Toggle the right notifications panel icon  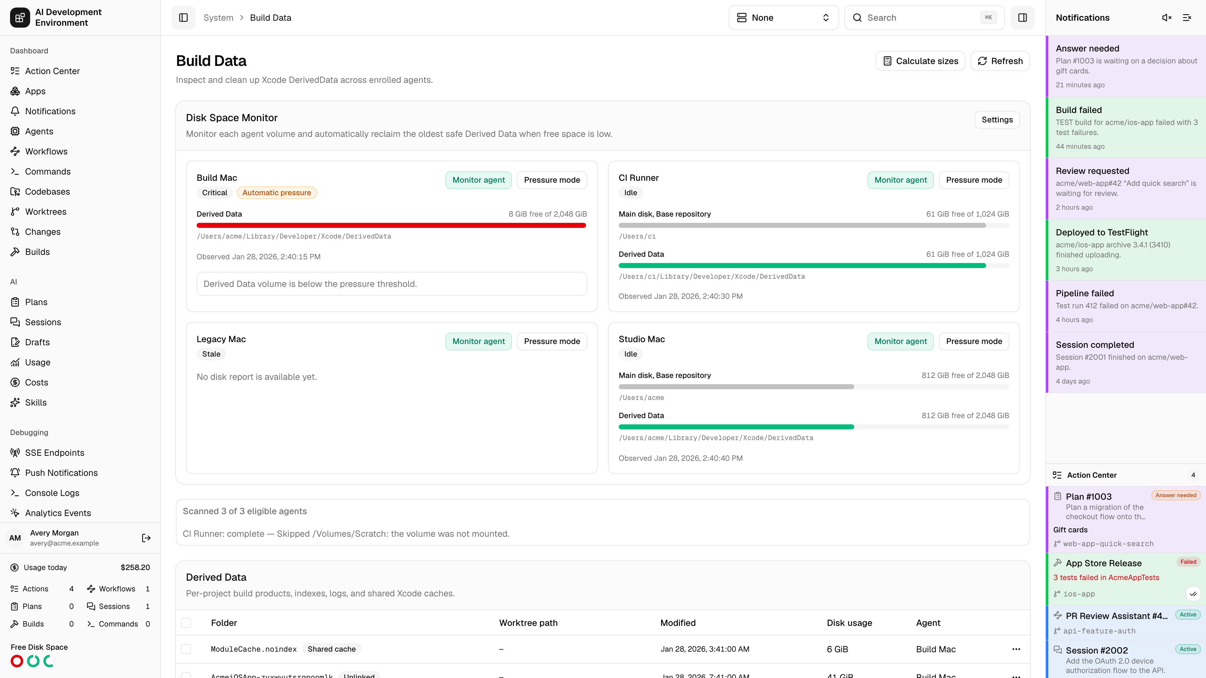(x=1023, y=18)
